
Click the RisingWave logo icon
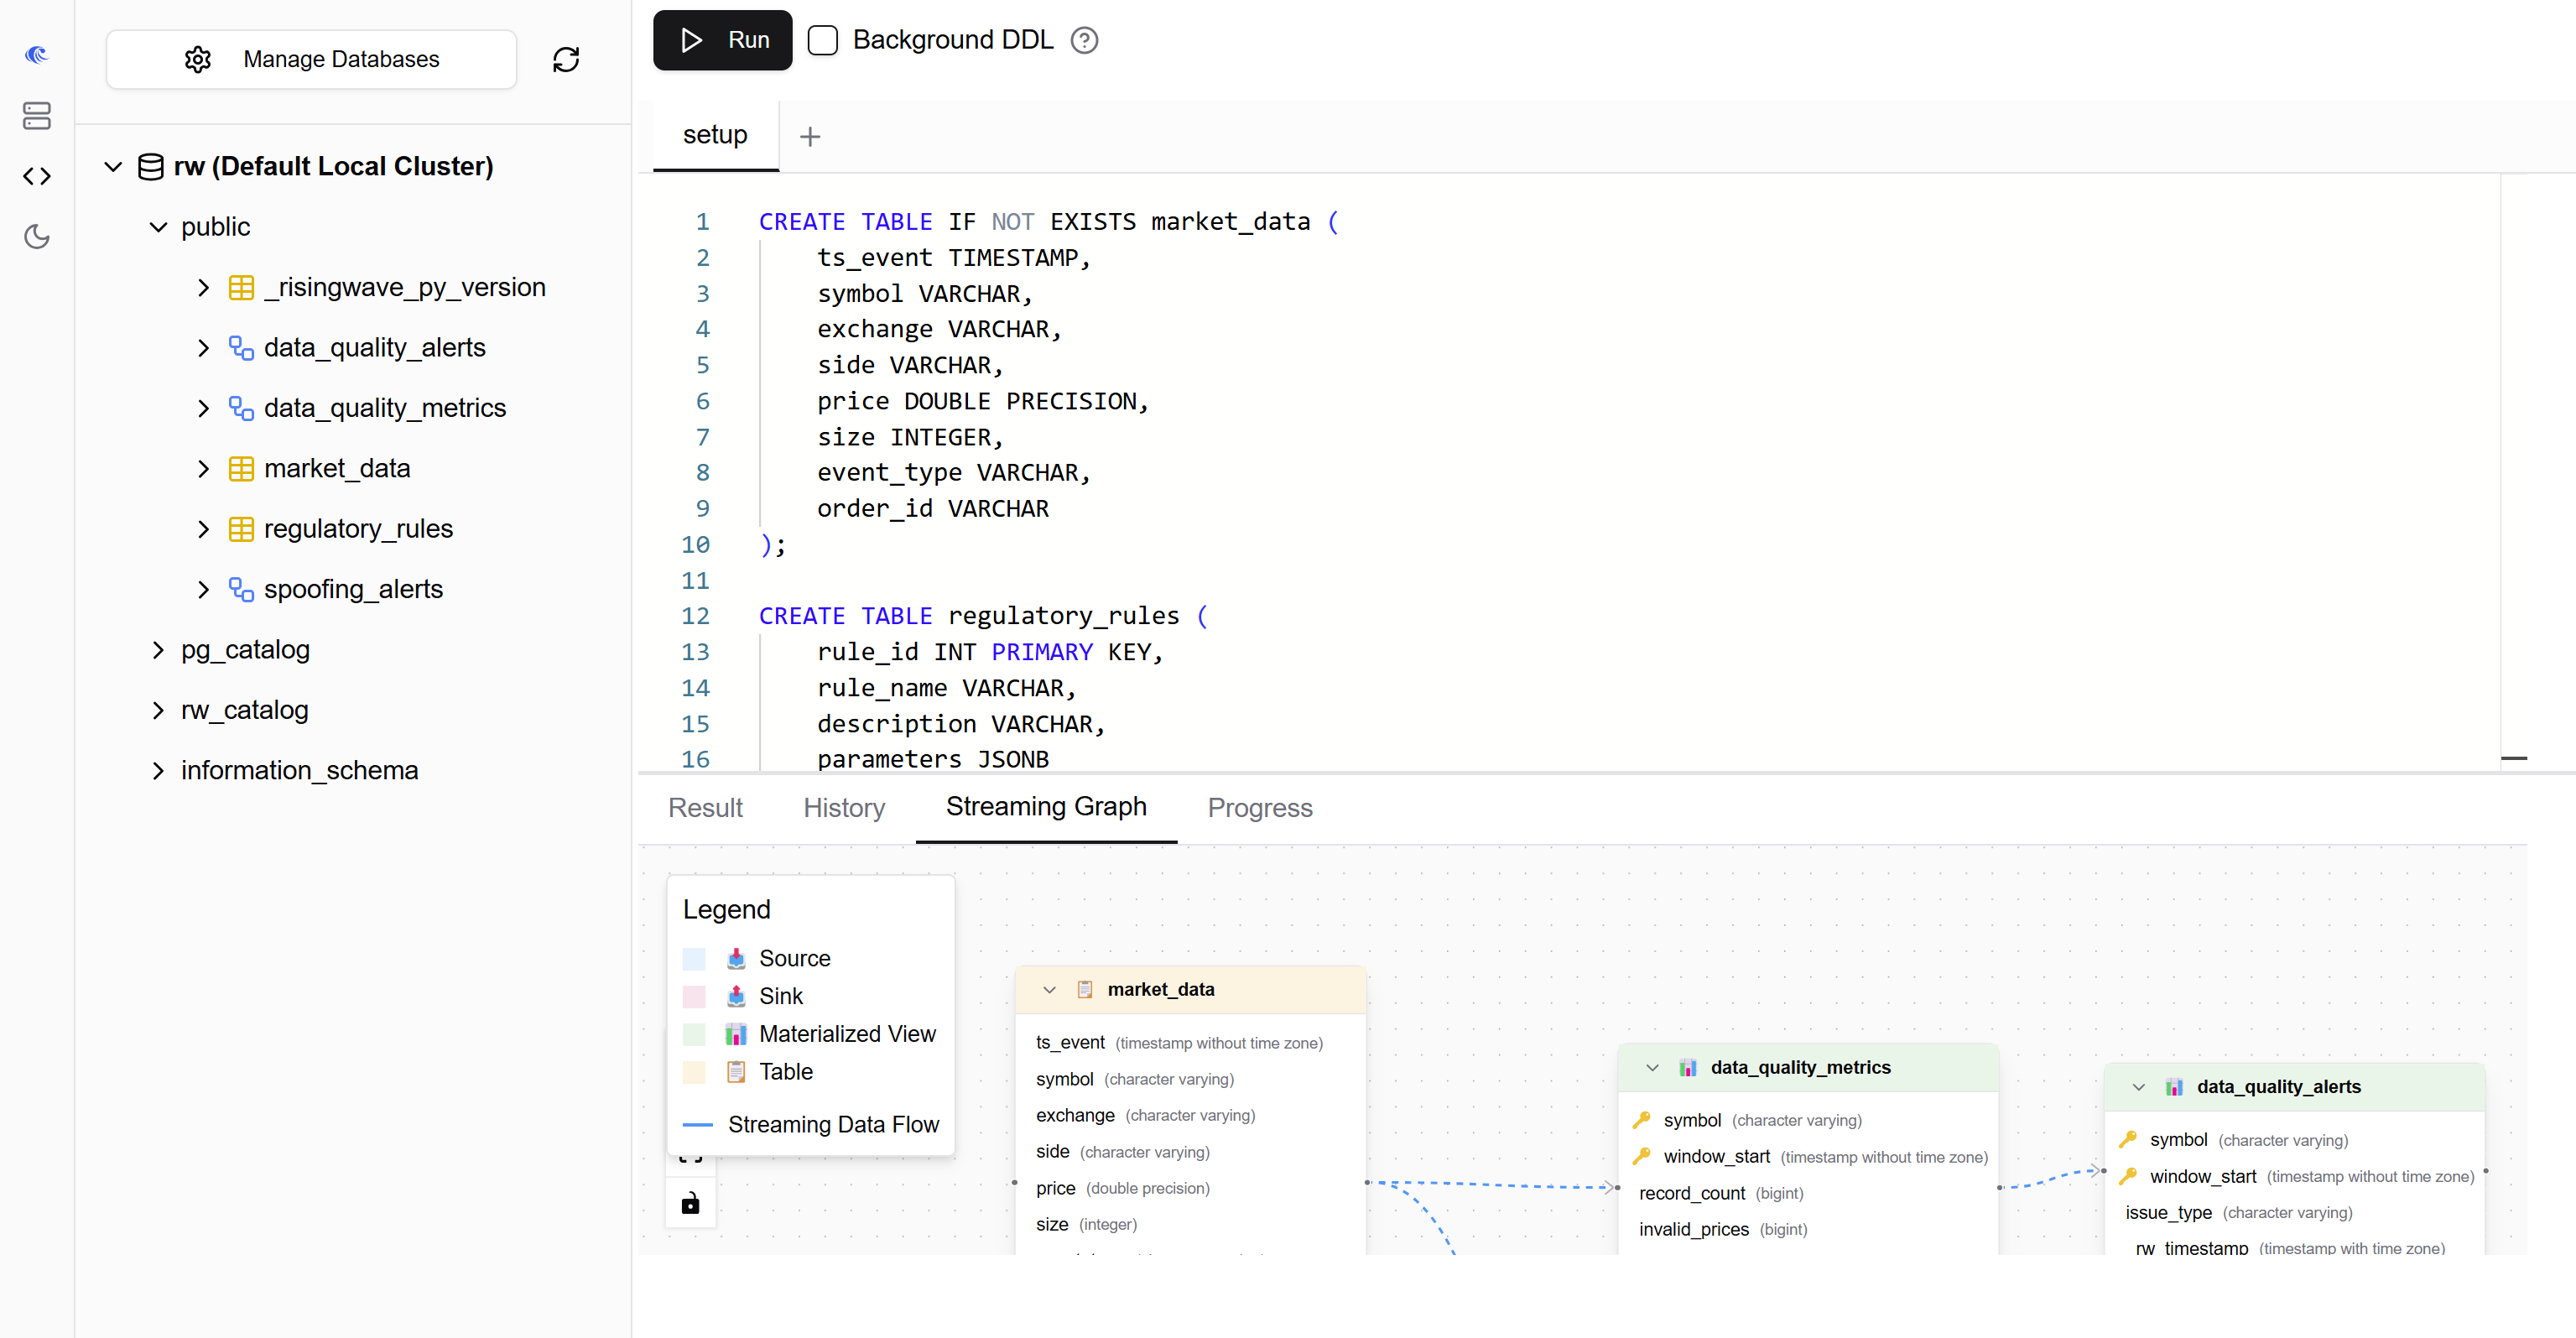37,55
